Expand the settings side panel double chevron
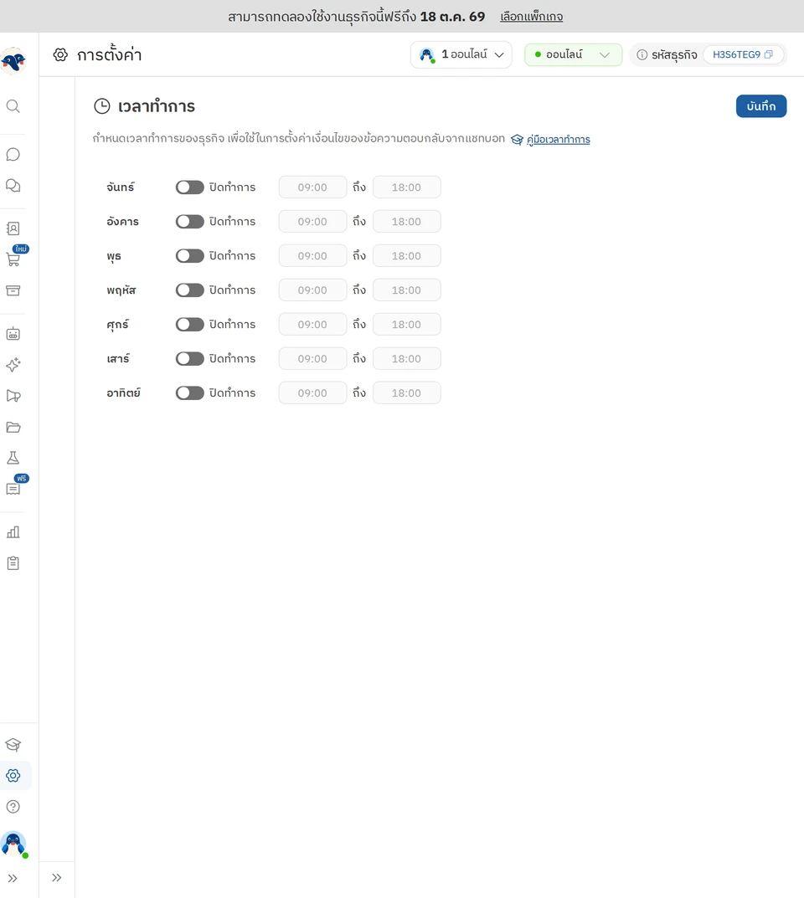The image size is (804, 898). pyautogui.click(x=57, y=878)
